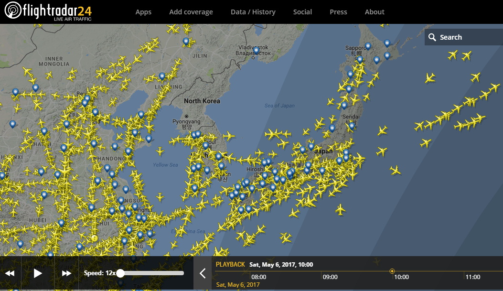Jump to 09:00 on the playback timeline
503x291 pixels.
[x=330, y=277]
